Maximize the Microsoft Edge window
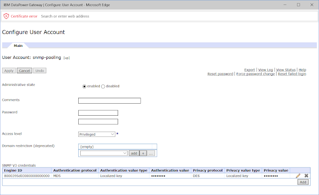Image resolution: width=319 pixels, height=195 pixels. click(299, 4)
